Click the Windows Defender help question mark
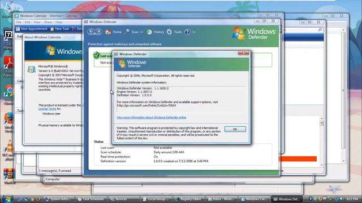 pyautogui.click(x=187, y=32)
